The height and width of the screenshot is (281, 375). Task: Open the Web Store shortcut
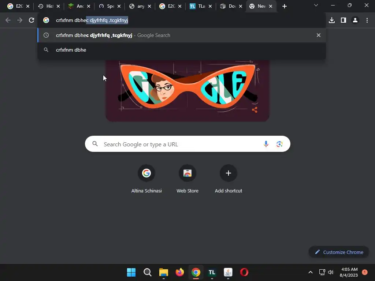(x=187, y=179)
